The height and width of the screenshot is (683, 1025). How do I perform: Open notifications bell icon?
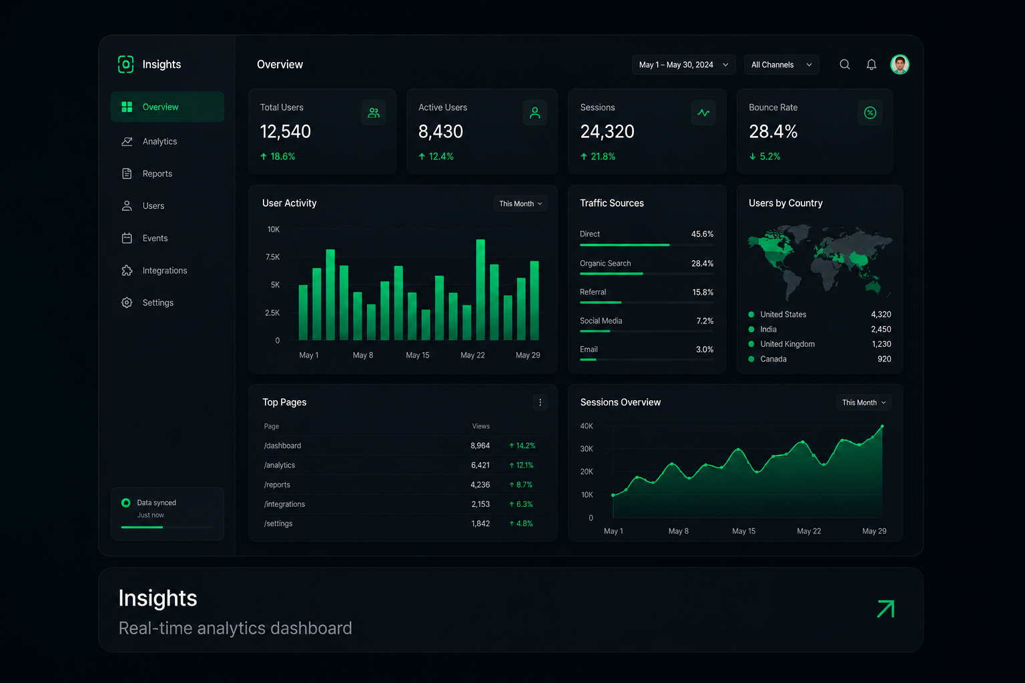point(872,65)
